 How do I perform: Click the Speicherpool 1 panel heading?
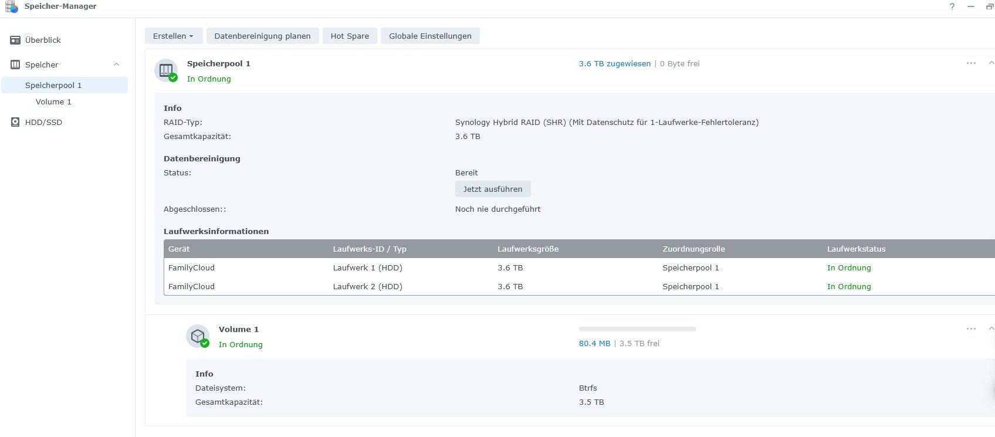point(218,63)
